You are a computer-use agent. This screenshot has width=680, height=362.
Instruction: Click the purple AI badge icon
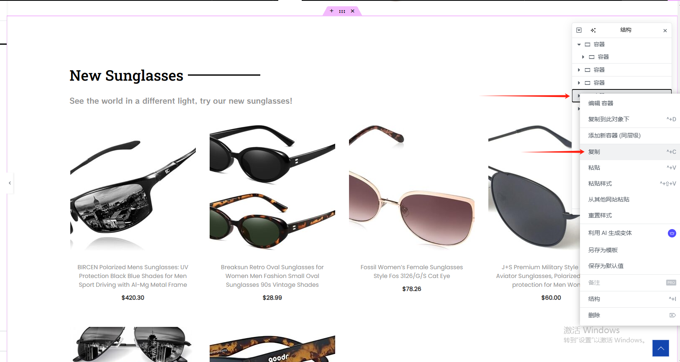pos(672,233)
